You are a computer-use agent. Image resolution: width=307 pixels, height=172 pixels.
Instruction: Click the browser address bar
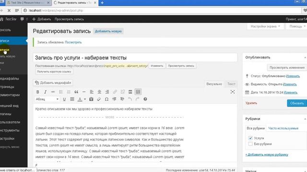click(162, 11)
